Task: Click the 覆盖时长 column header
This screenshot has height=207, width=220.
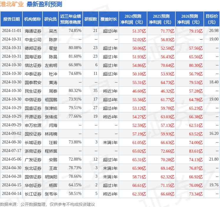Action: (108, 19)
